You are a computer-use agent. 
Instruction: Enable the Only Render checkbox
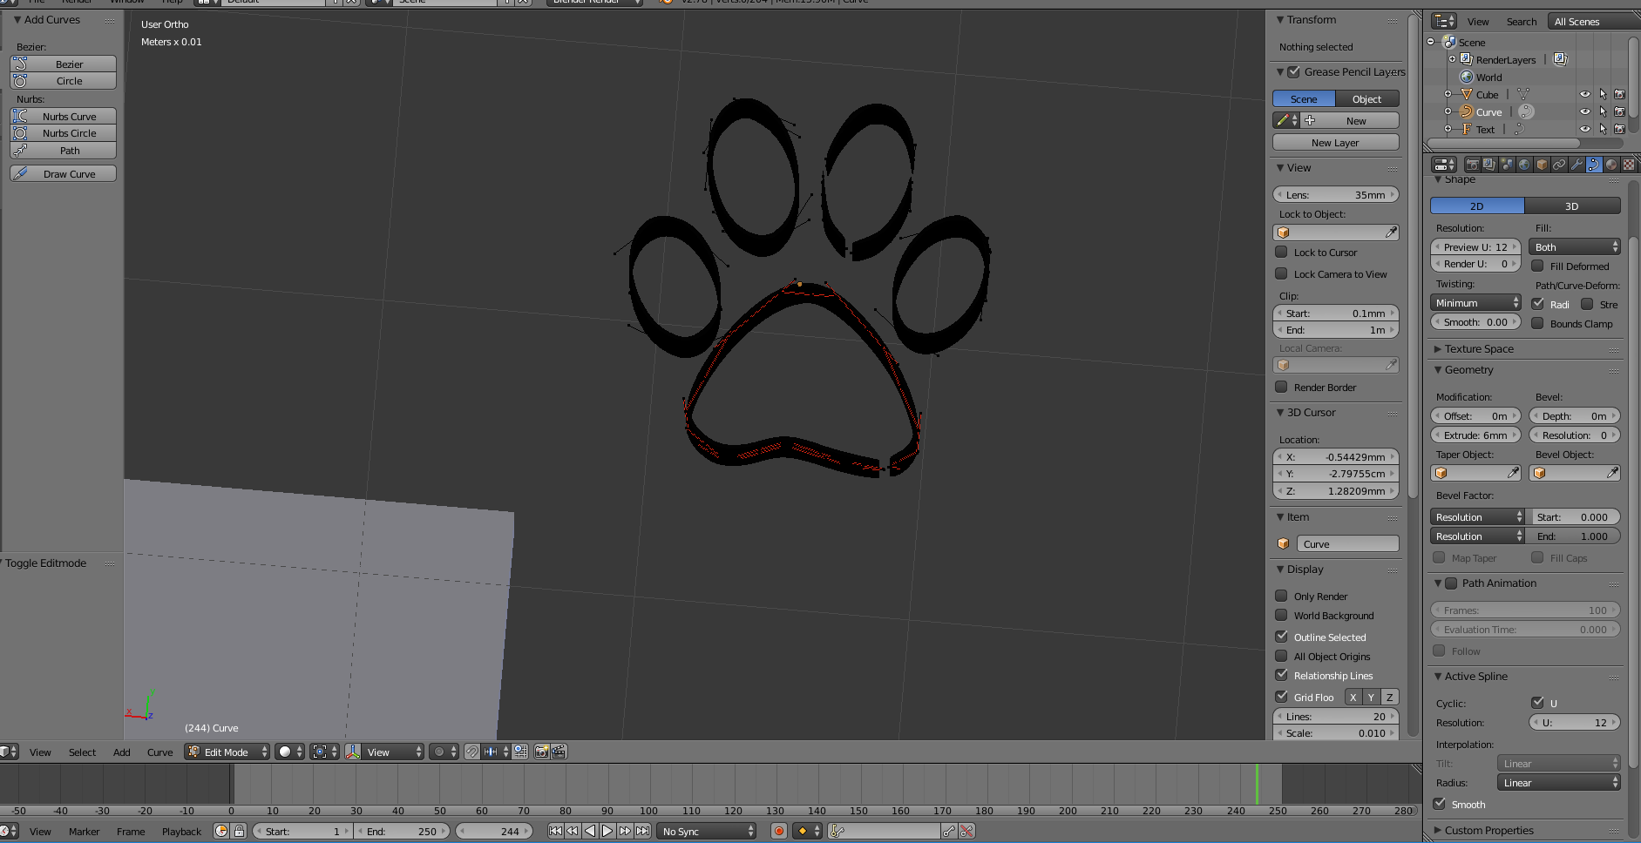pyautogui.click(x=1281, y=596)
